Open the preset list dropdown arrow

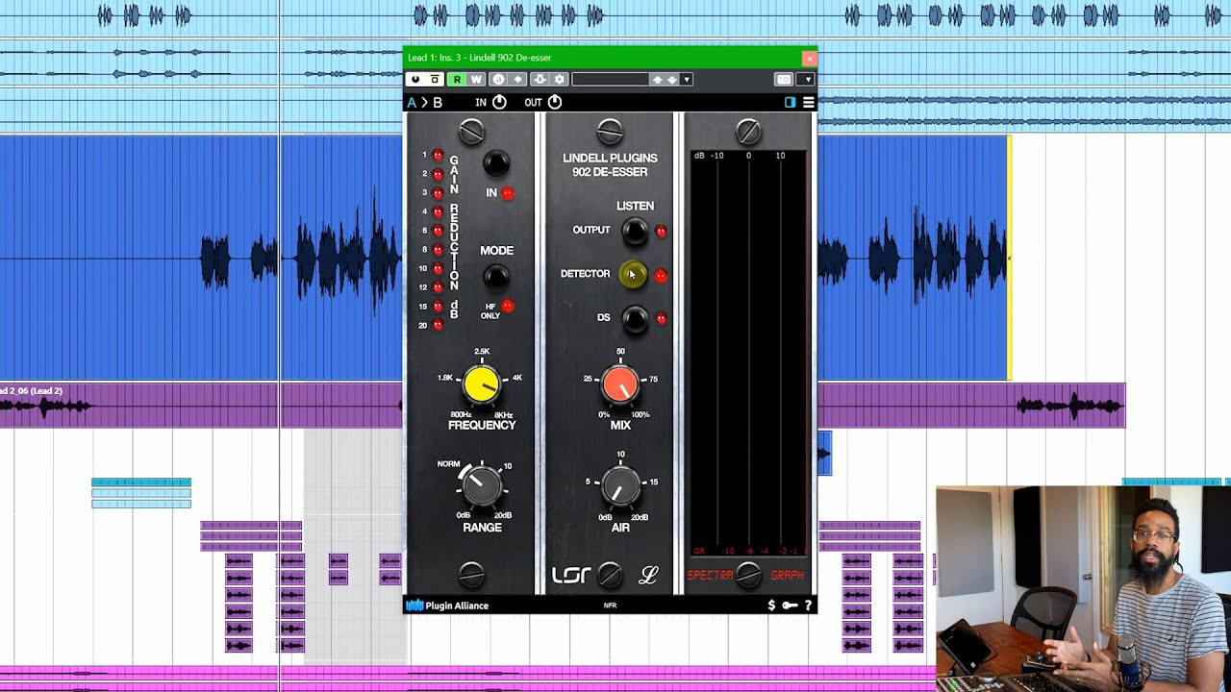(x=686, y=80)
